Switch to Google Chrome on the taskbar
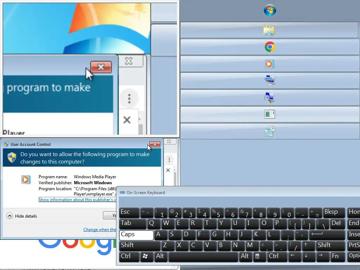 [x=270, y=47]
